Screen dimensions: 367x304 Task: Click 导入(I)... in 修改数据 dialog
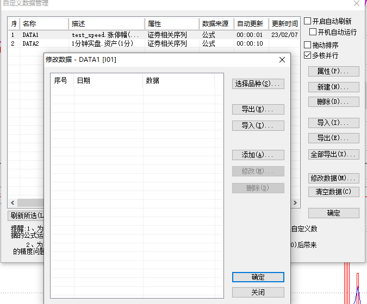click(258, 125)
